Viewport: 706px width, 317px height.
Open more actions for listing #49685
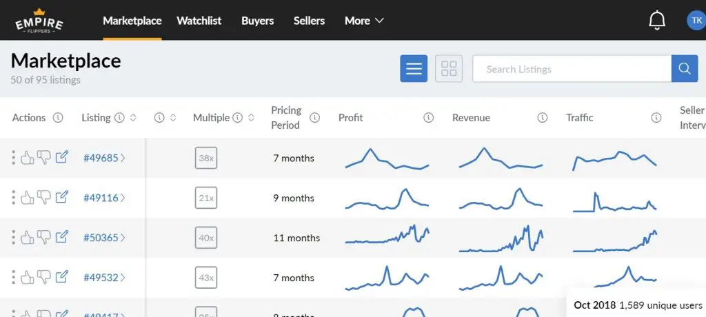[14, 158]
